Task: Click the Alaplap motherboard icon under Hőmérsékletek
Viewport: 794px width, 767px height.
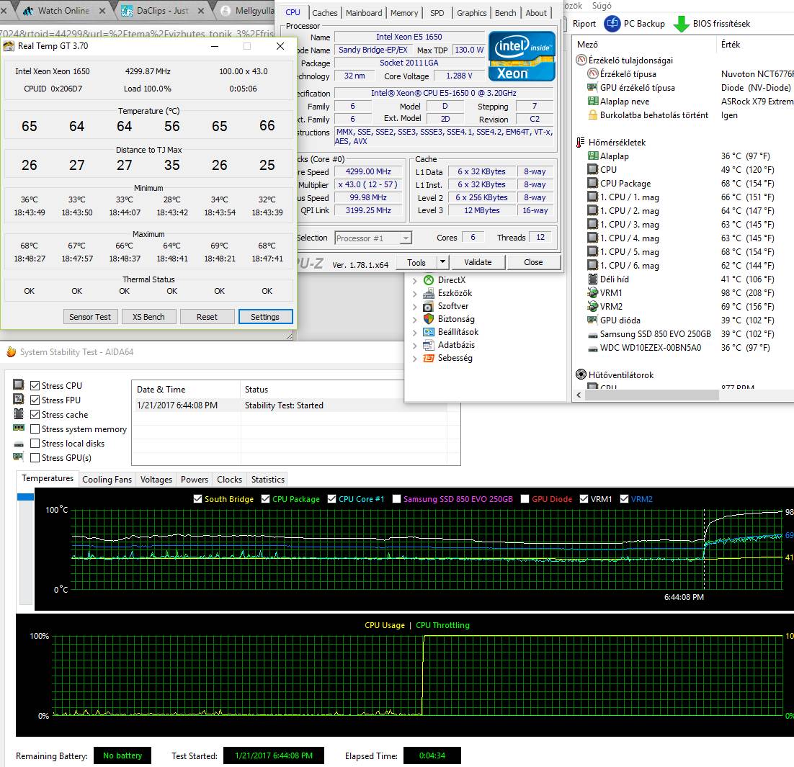Action: [x=592, y=156]
